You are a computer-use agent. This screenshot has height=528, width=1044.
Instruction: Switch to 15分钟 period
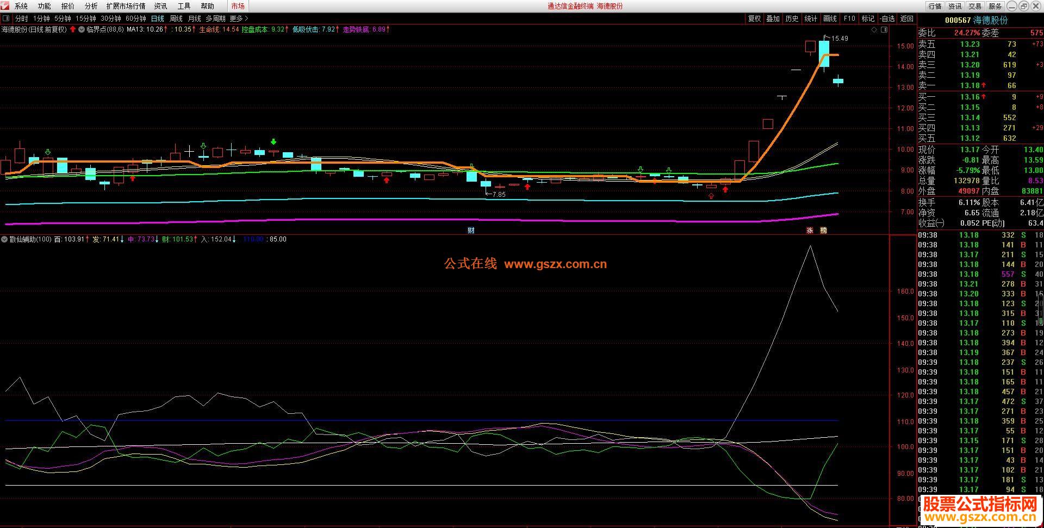(x=86, y=18)
